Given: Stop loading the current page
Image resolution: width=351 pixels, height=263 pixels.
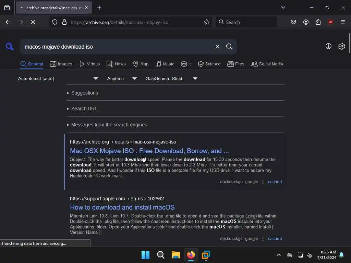Looking at the screenshot, I should pos(33,22).
